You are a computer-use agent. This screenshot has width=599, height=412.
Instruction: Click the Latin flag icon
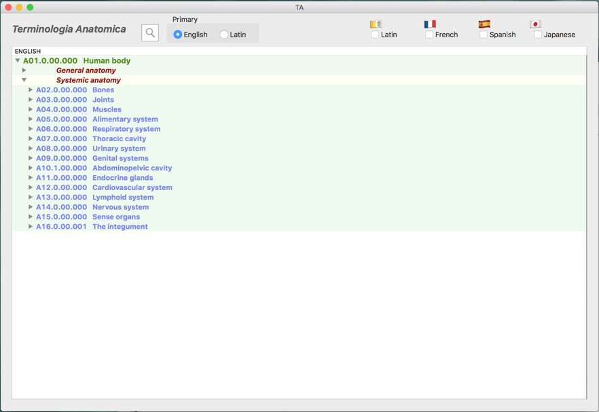point(376,24)
